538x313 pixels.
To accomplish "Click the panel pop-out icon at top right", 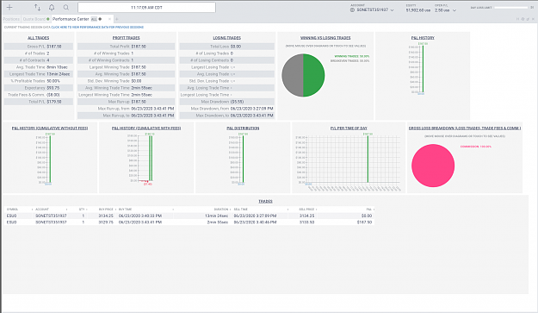I will [x=528, y=19].
